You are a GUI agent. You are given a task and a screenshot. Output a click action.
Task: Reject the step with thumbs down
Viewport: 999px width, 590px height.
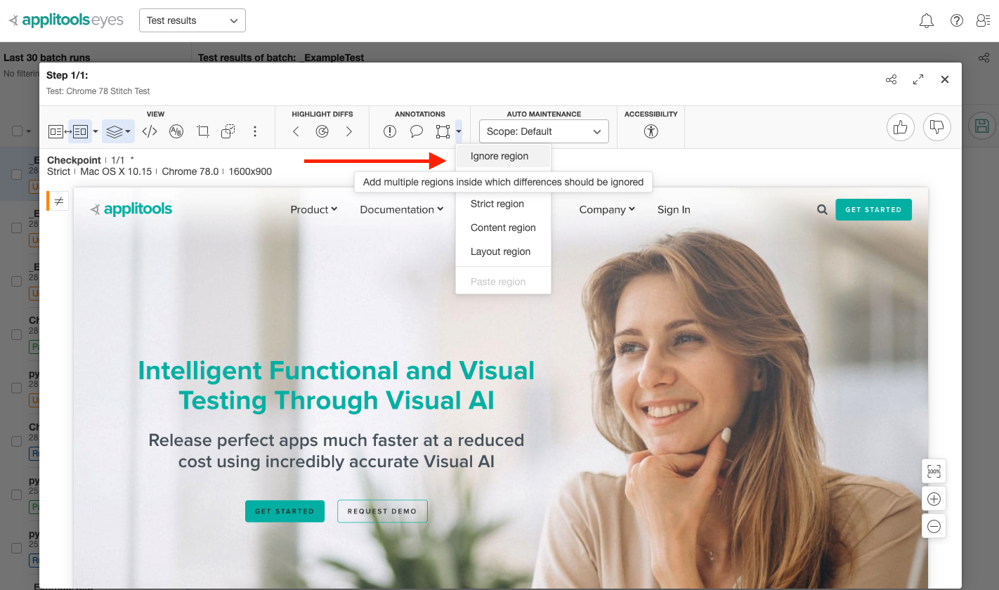pyautogui.click(x=936, y=127)
